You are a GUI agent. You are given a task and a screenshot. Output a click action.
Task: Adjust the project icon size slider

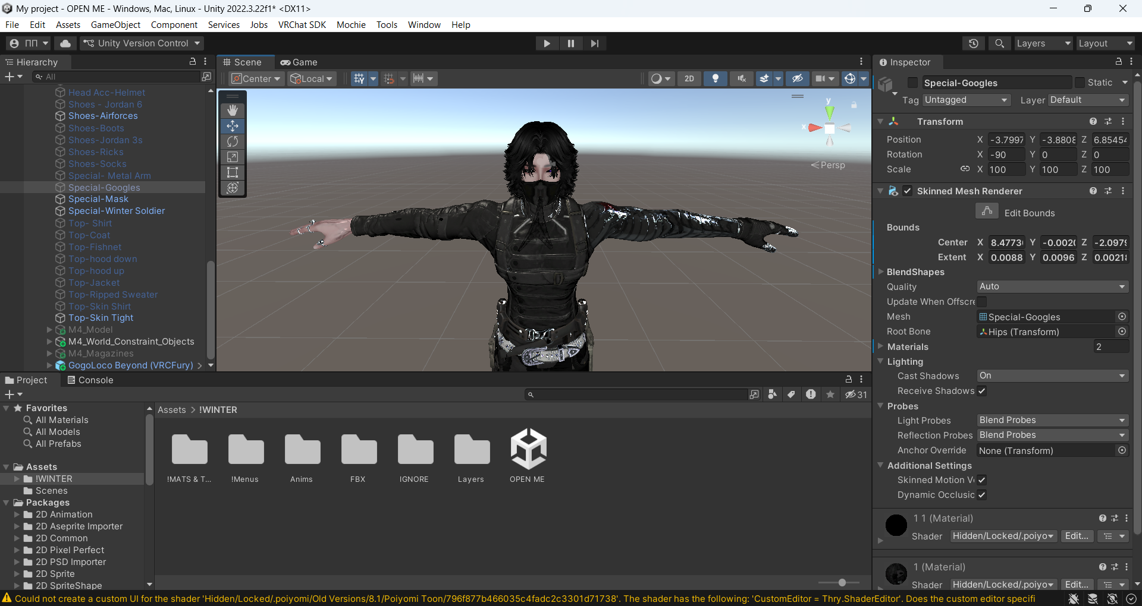pos(842,583)
